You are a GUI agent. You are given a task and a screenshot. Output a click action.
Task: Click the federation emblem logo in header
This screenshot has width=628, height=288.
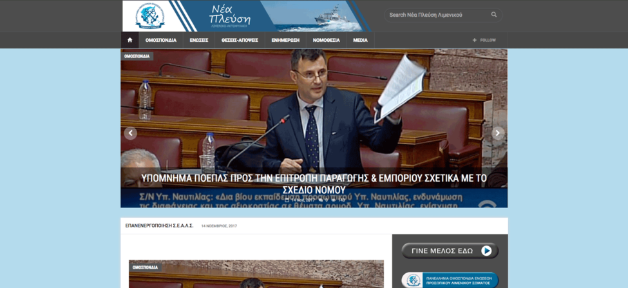click(149, 16)
